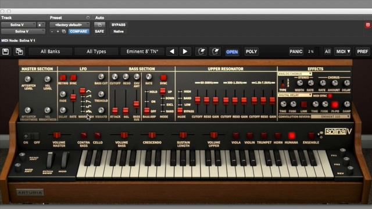
Task: Click the Preset header label
Action: click(x=56, y=18)
